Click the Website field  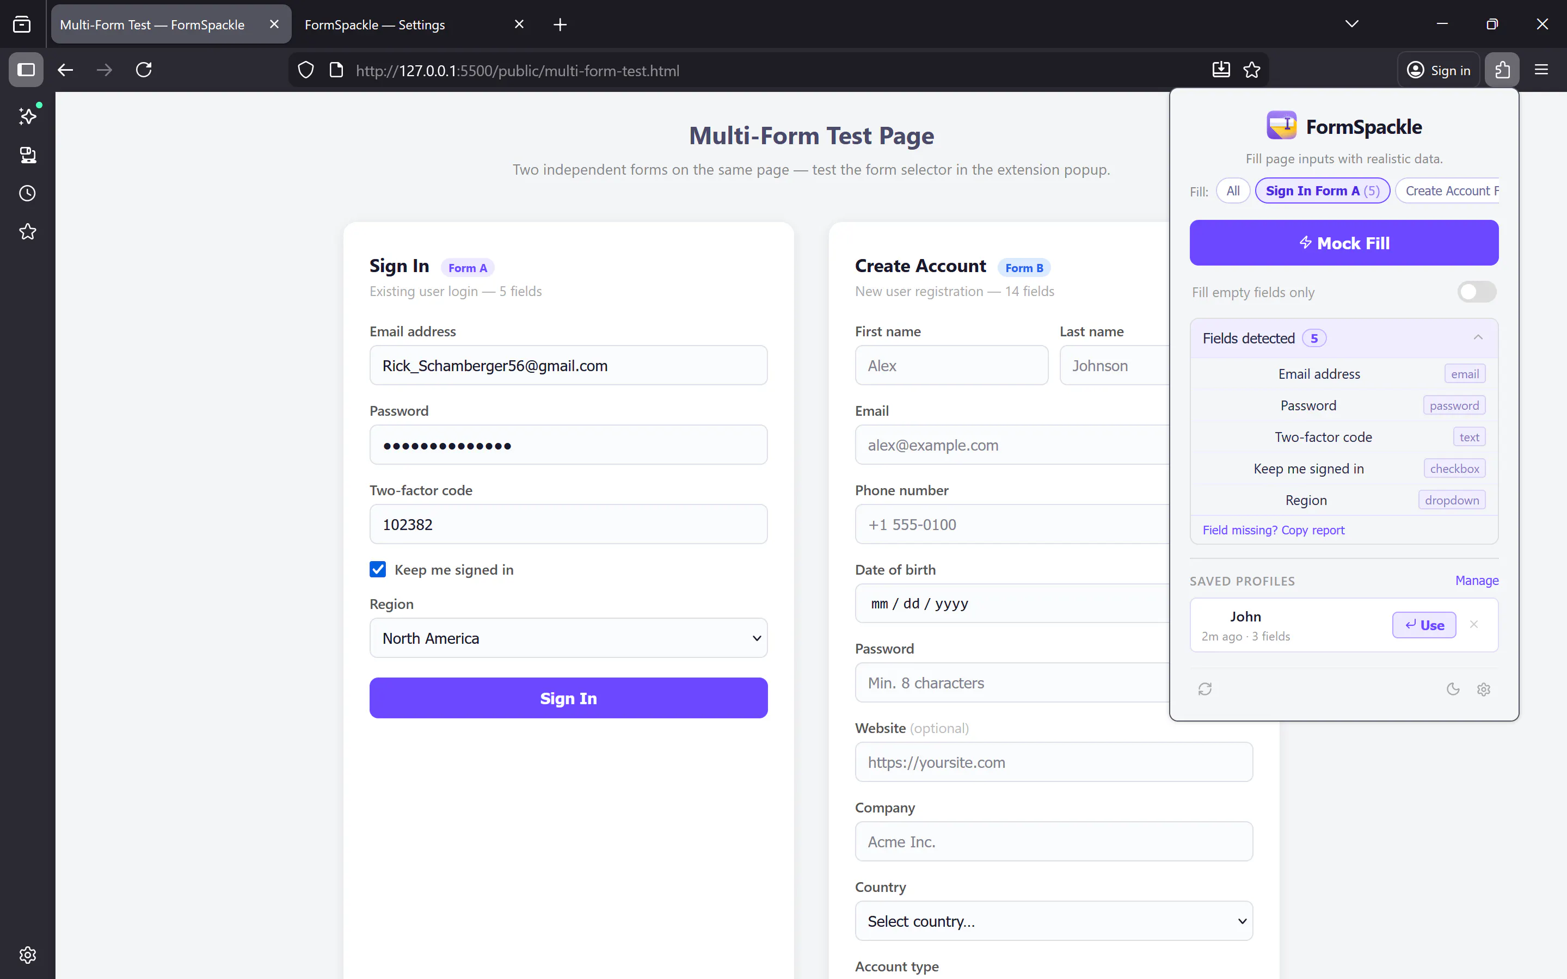pos(1054,762)
